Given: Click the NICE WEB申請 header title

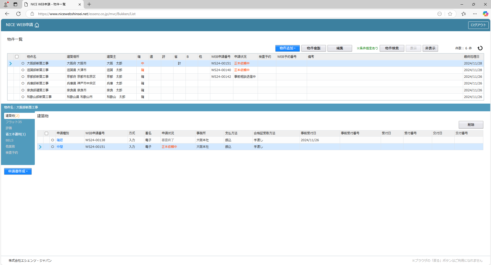Looking at the screenshot, I should (x=19, y=25).
